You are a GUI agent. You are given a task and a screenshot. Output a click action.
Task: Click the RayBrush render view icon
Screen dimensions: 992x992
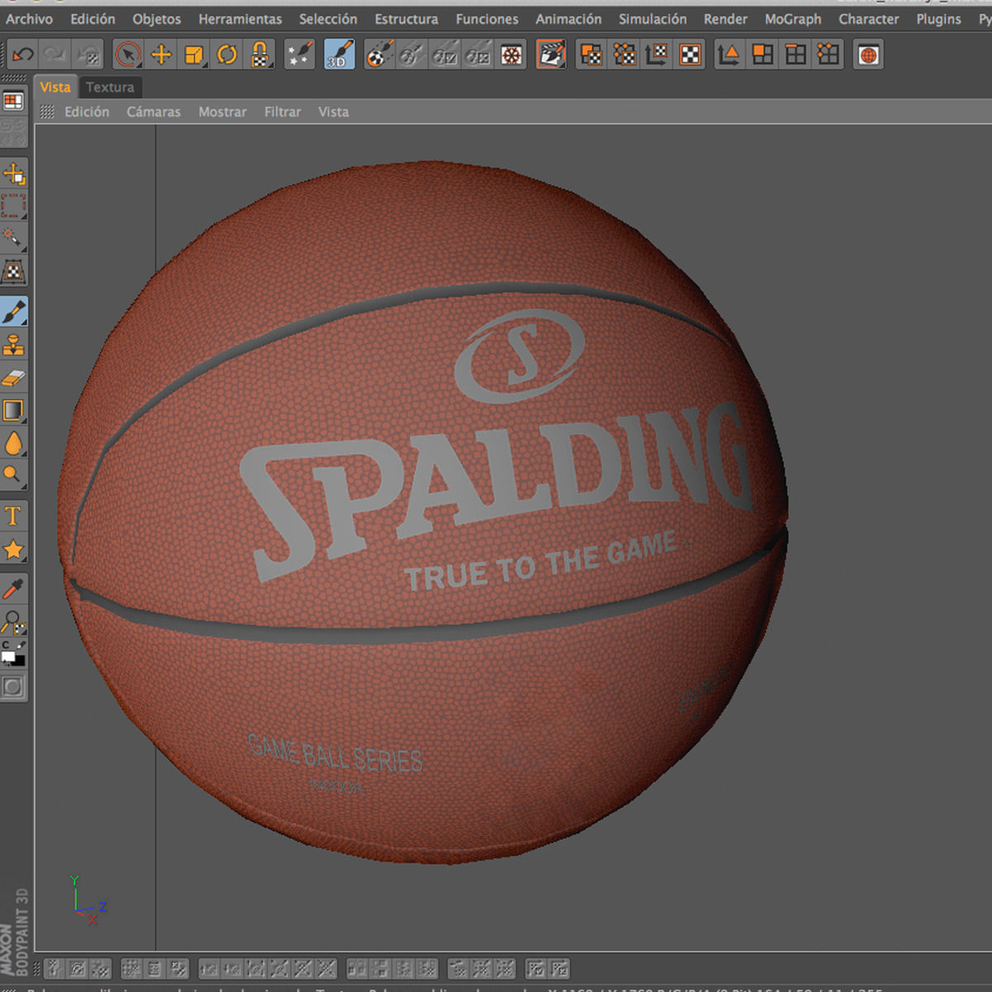[512, 55]
